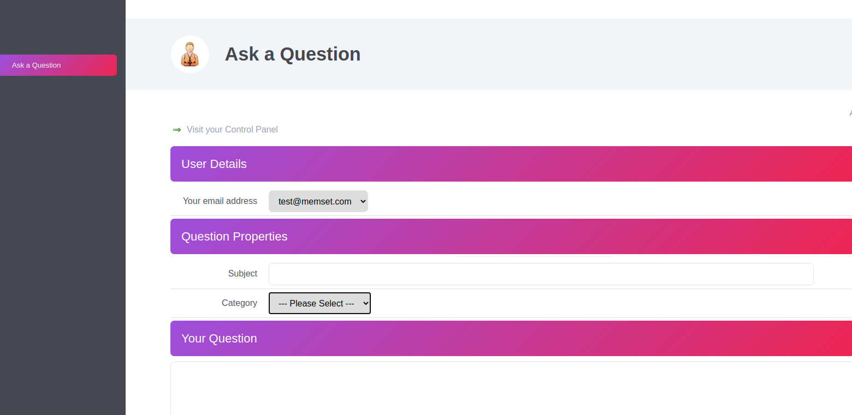
Task: Click inside the Your Question text area
Action: tap(511, 387)
